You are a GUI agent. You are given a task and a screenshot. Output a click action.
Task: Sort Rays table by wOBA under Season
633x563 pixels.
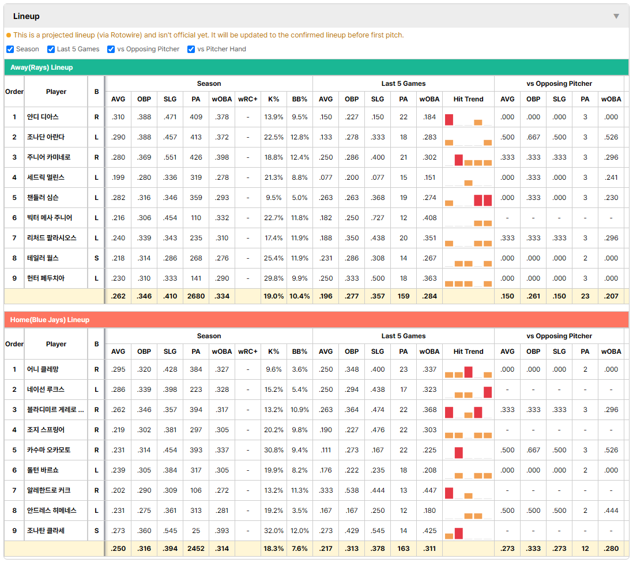[221, 99]
